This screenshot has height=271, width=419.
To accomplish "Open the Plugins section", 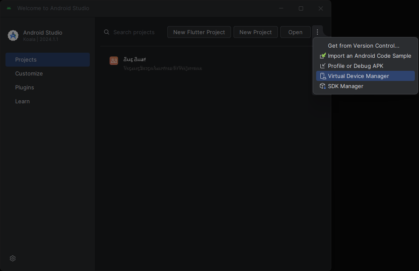I will (x=48, y=87).
